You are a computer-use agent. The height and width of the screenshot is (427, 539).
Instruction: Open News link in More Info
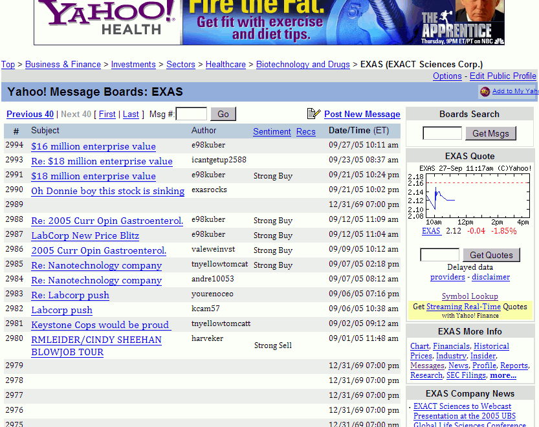459,366
